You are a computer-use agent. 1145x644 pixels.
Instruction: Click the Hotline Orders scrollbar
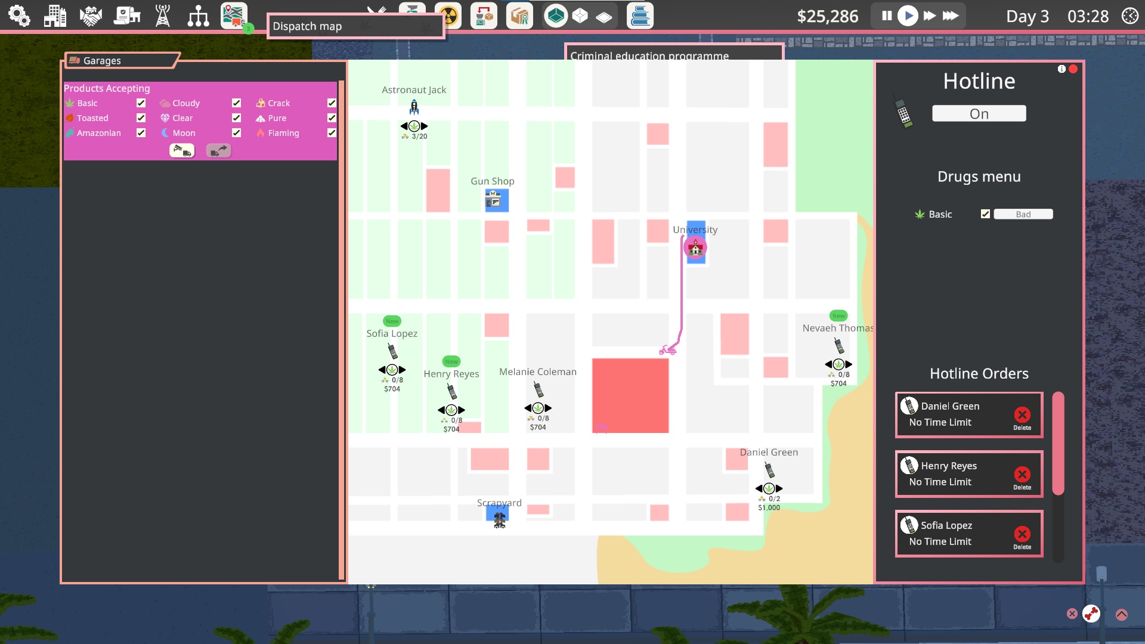(x=1058, y=443)
